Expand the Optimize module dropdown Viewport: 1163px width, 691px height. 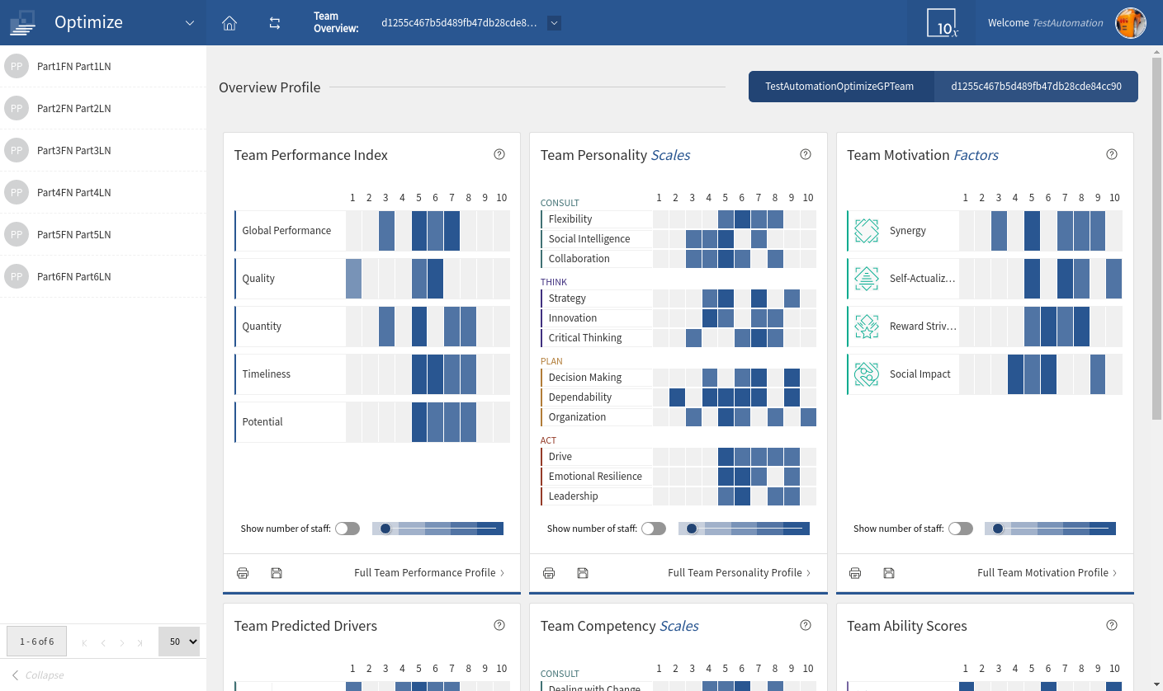[191, 23]
